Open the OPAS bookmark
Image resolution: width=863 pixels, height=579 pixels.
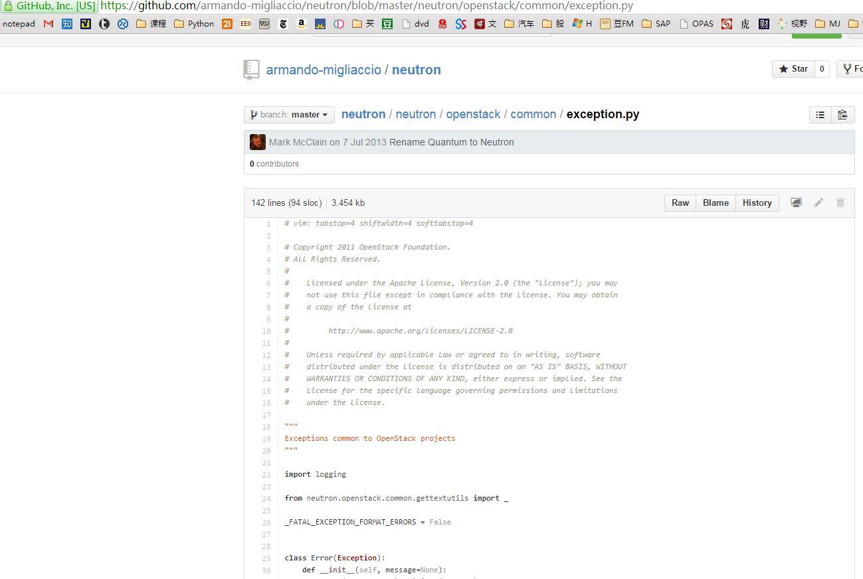click(696, 24)
